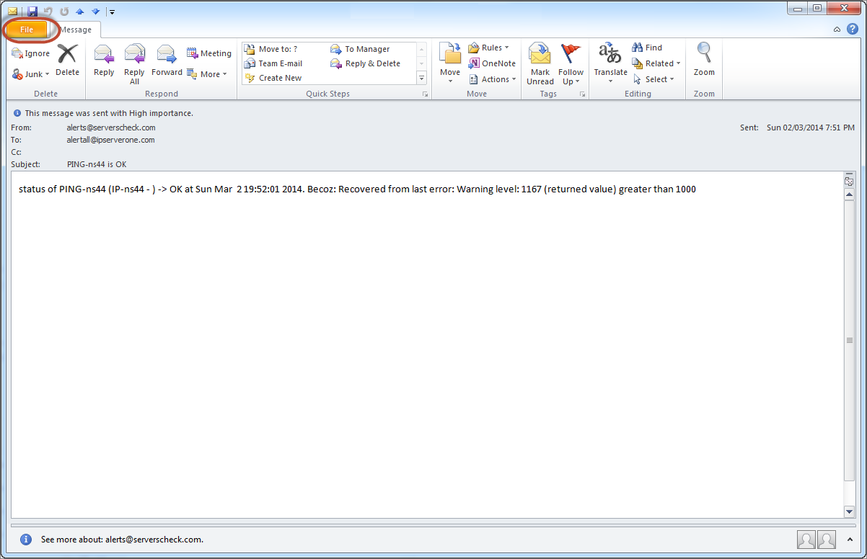867x559 pixels.
Task: Switch to the Message ribbon tab
Action: pos(76,30)
